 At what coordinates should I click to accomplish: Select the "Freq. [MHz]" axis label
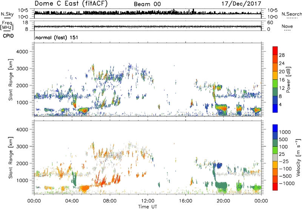pos(7,25)
